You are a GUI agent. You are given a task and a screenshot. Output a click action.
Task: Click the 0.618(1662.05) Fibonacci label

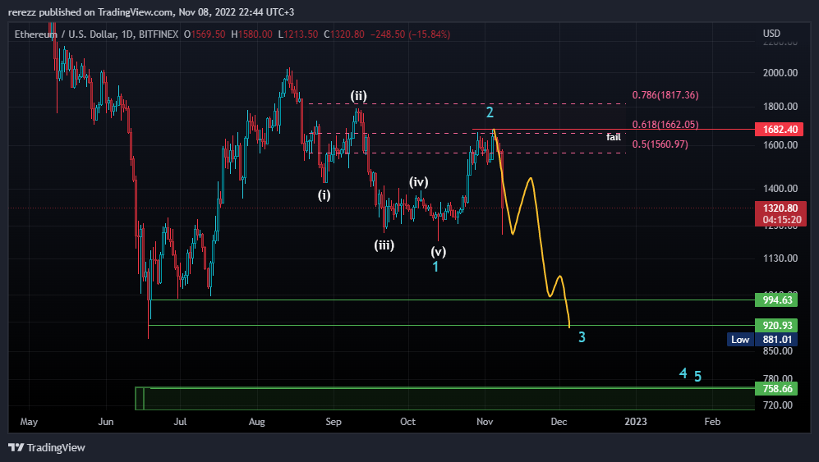tap(665, 124)
